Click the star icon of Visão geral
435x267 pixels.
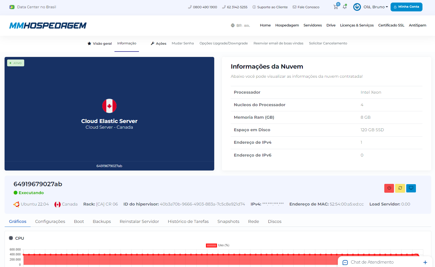[x=89, y=44]
